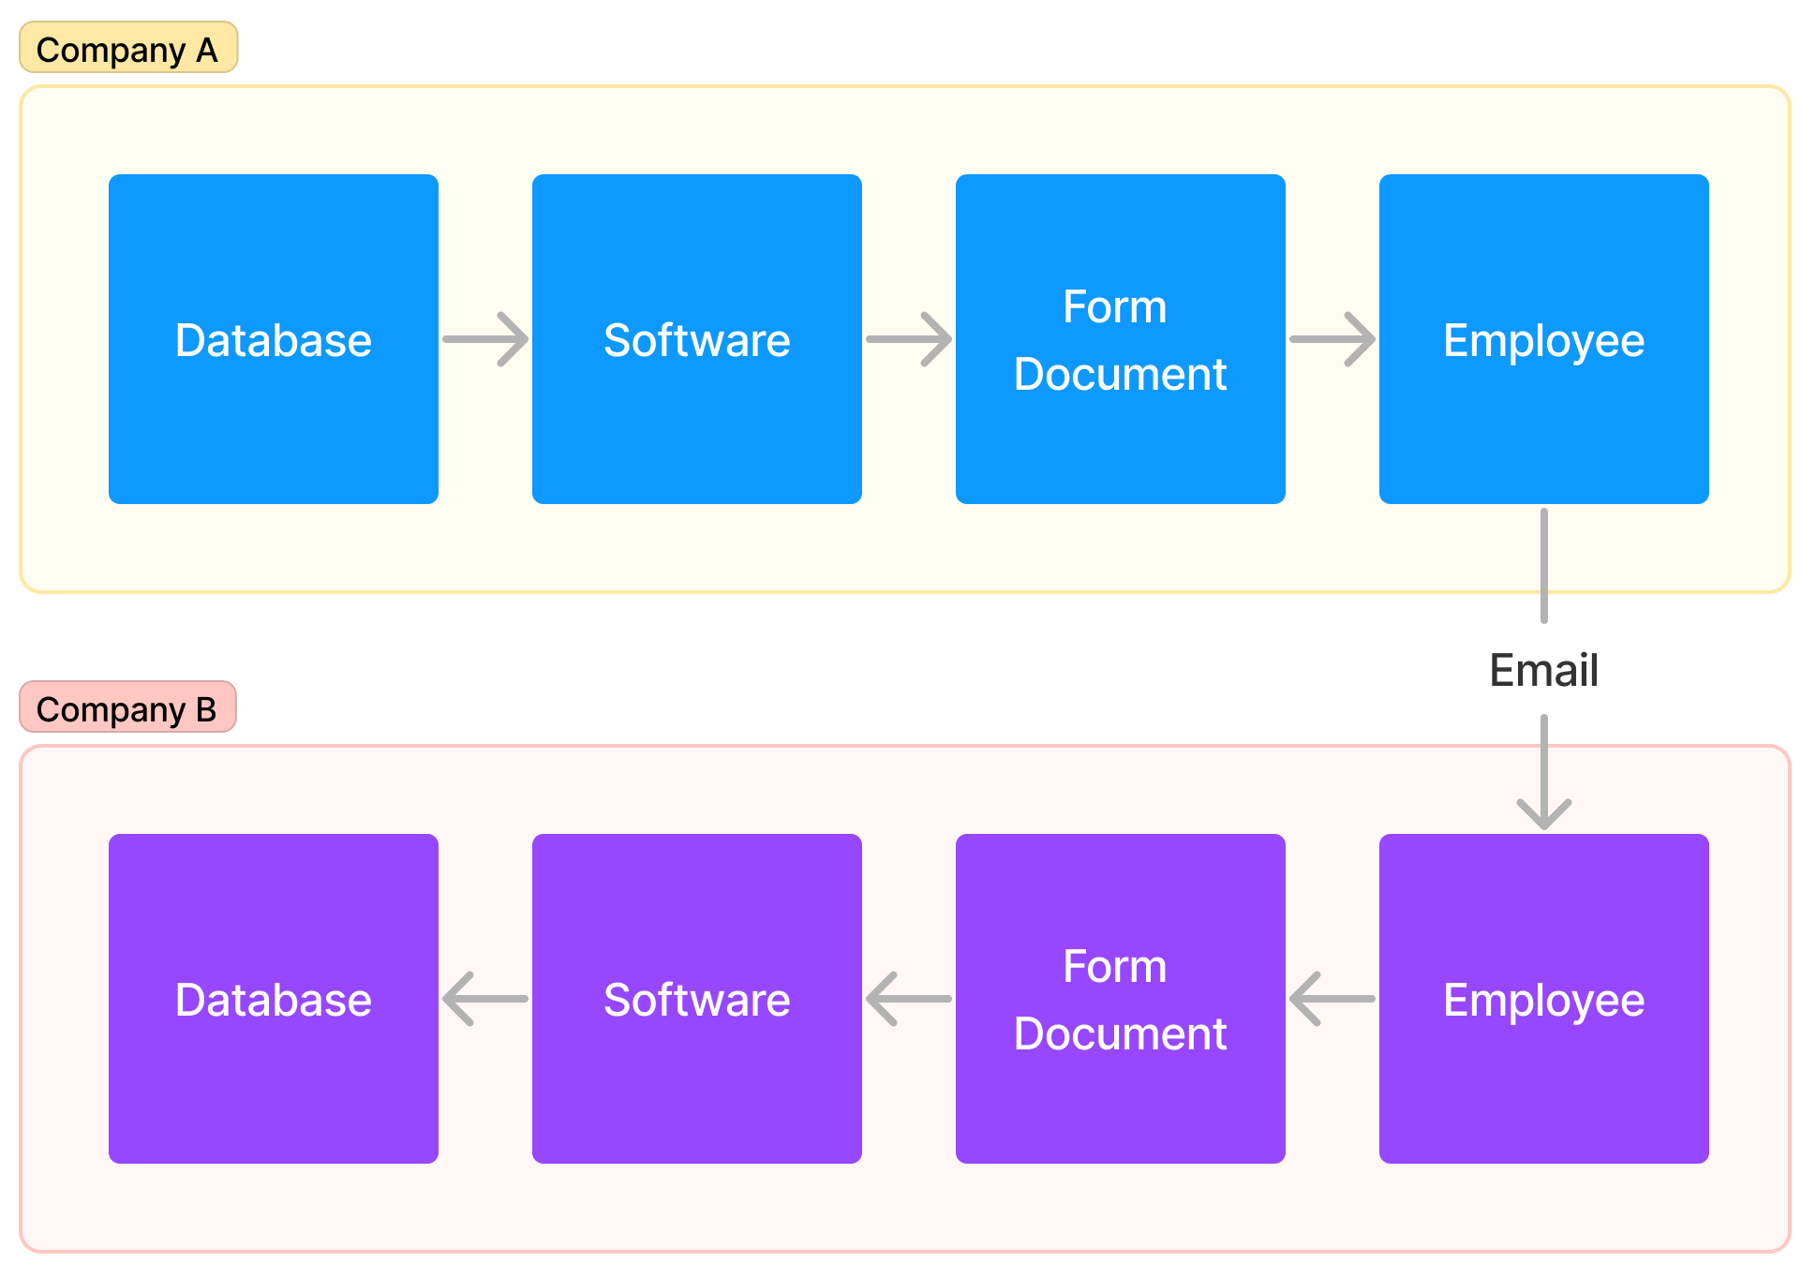Click down arrowhead entering purple Employee
Viewport: 1816px width, 1278px height.
tap(1543, 813)
